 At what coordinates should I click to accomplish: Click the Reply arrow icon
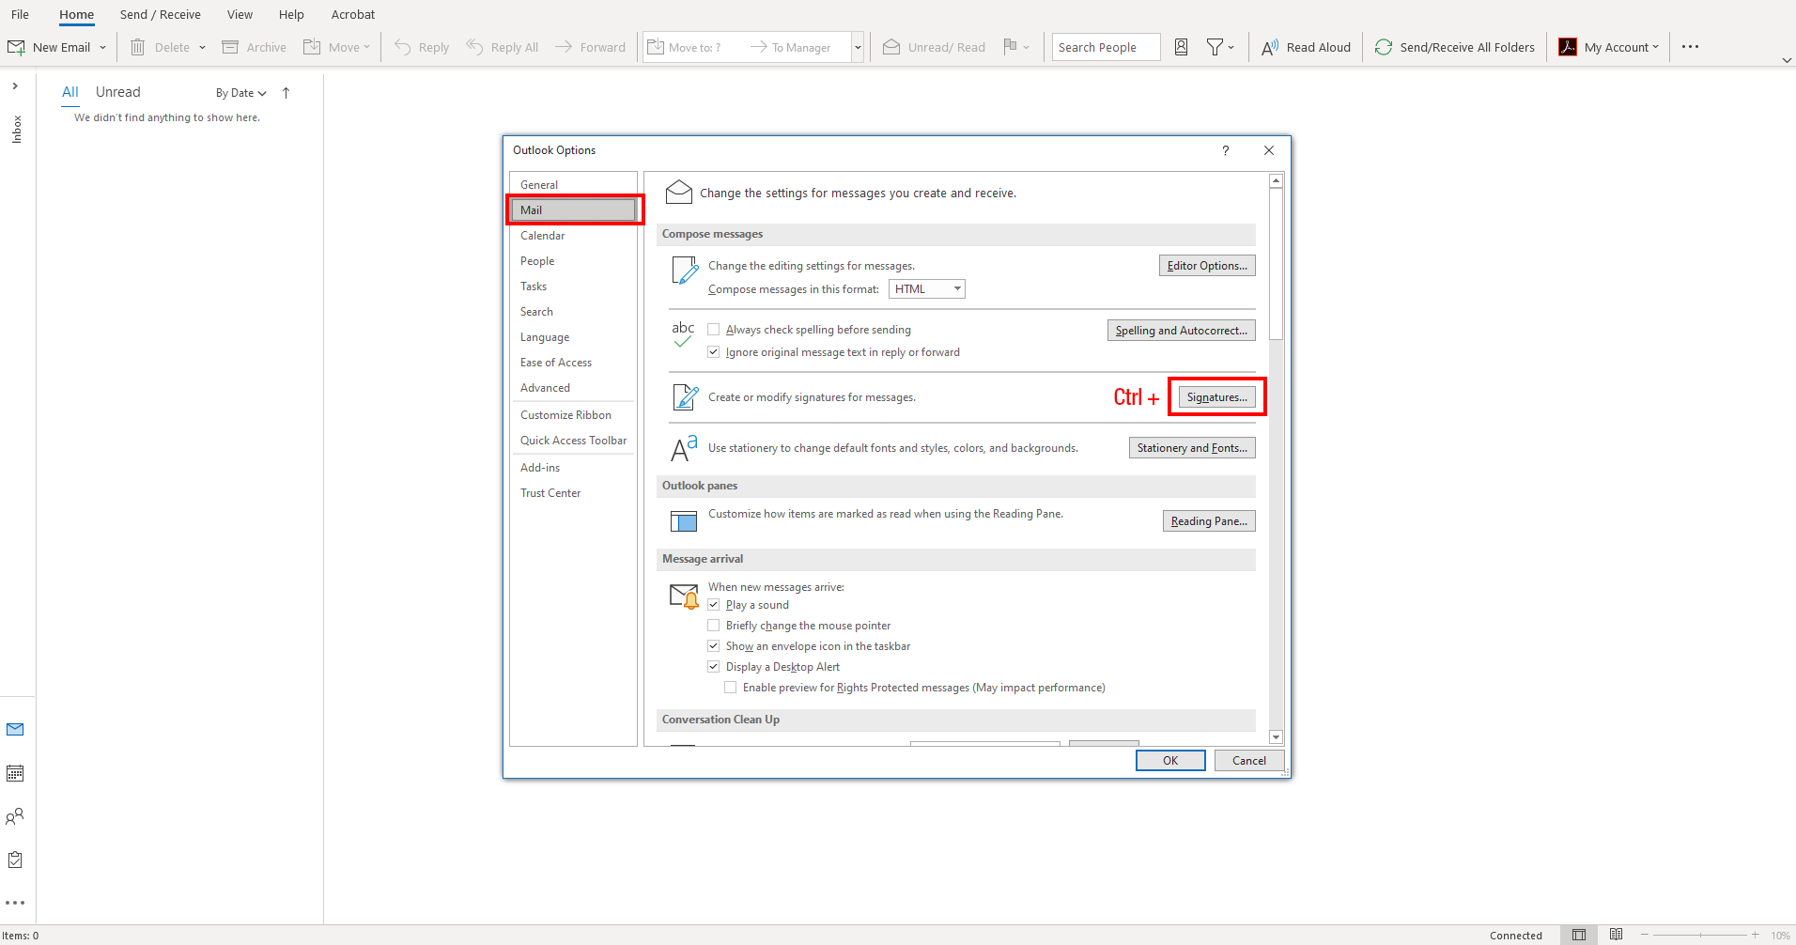(x=402, y=47)
